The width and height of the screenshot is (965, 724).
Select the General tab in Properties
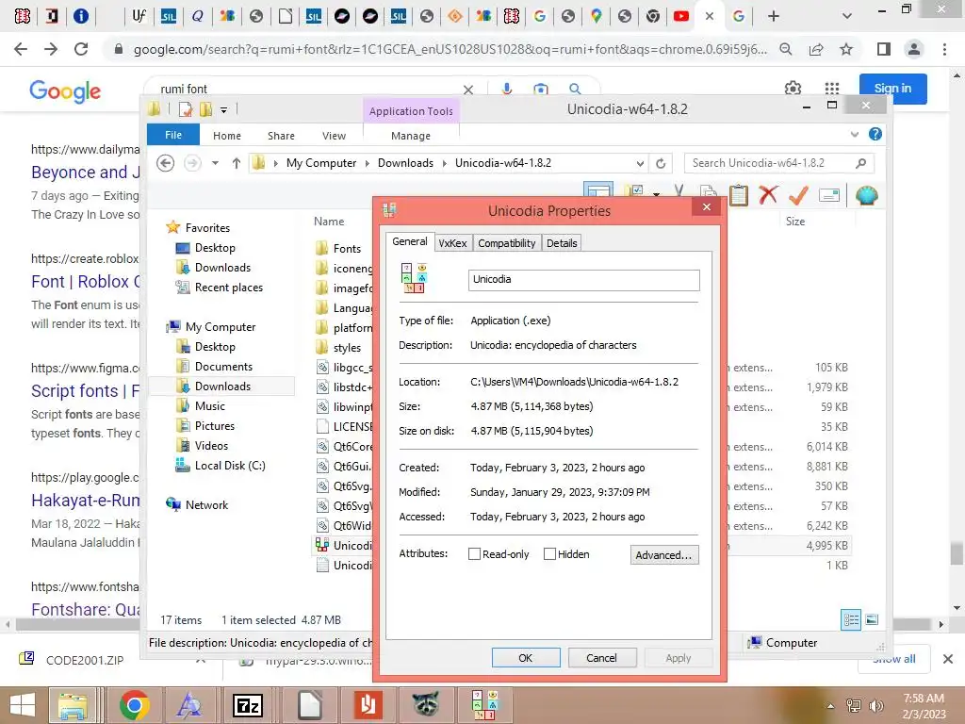410,241
